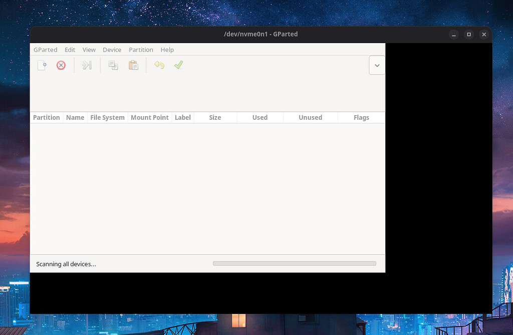
Task: Click the Apply All Operations checkmark icon
Action: point(178,65)
